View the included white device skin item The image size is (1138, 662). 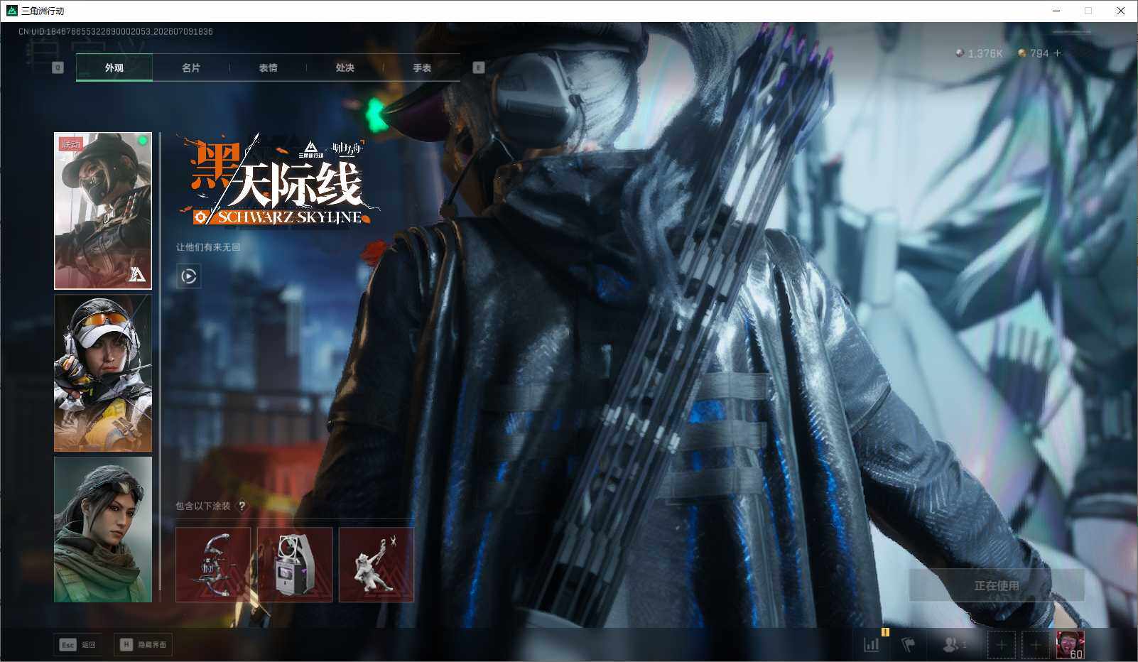click(x=295, y=565)
